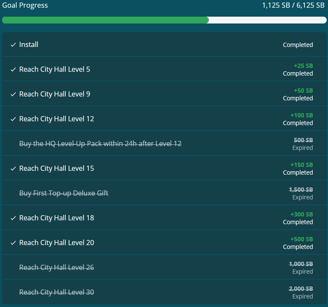
Task: Click the unfilled white end of progress bar
Action: 267,20
